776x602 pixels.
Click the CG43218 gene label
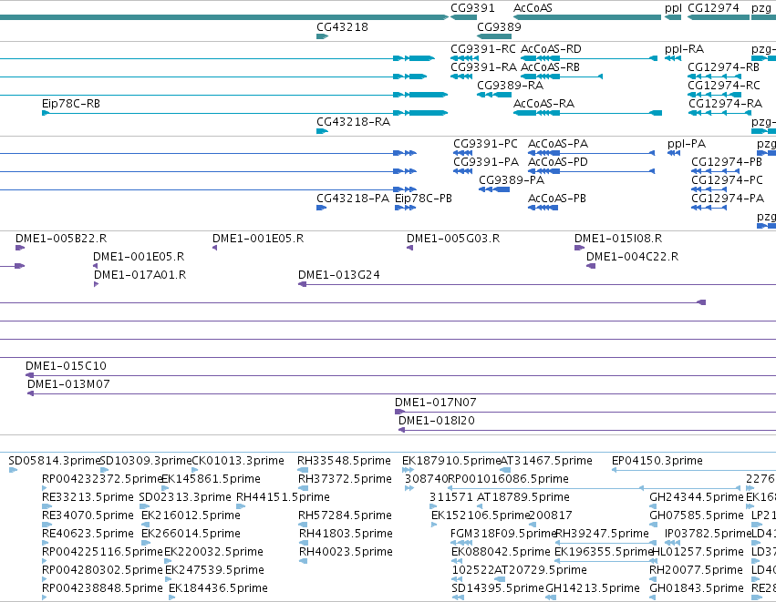pyautogui.click(x=343, y=27)
